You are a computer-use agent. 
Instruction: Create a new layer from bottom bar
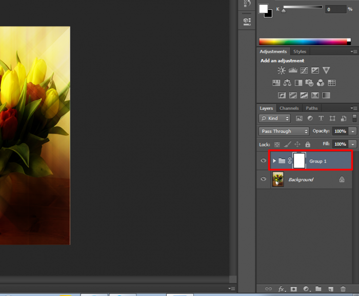tap(331, 289)
